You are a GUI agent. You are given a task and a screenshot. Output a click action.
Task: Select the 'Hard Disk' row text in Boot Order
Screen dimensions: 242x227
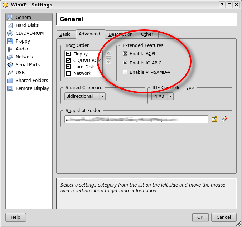(x=84, y=67)
